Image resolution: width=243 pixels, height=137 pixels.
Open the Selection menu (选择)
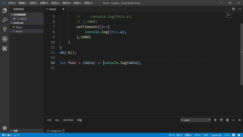(33, 3)
